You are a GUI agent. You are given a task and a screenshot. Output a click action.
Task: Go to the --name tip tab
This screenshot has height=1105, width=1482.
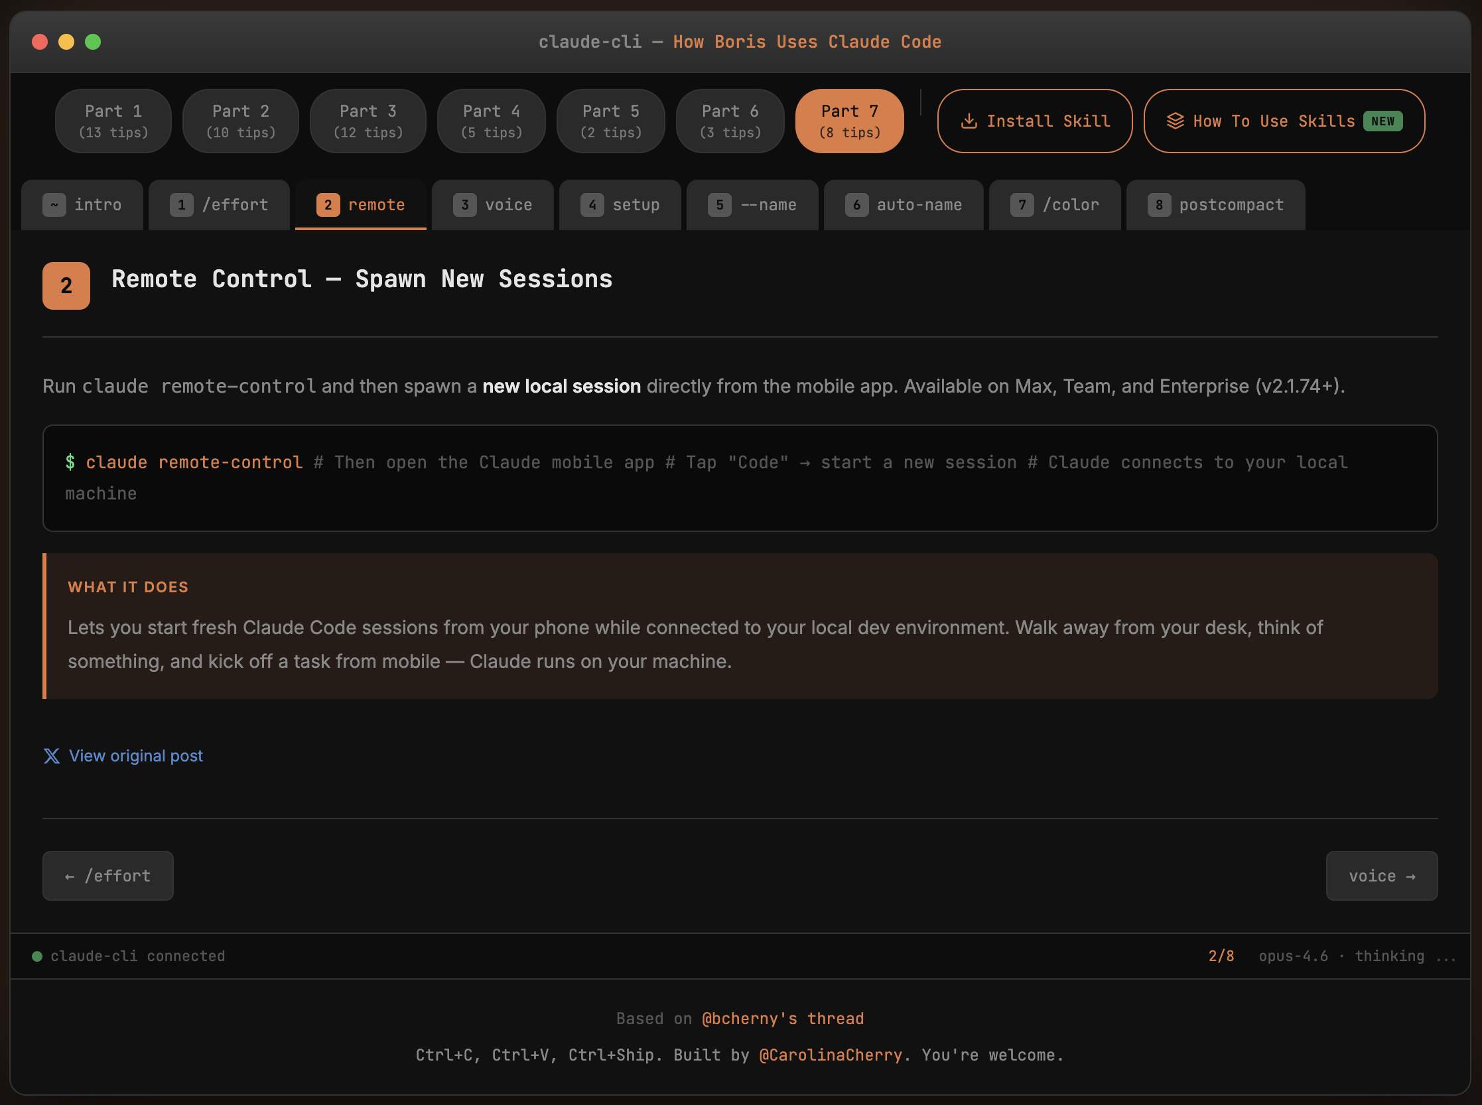pos(752,205)
